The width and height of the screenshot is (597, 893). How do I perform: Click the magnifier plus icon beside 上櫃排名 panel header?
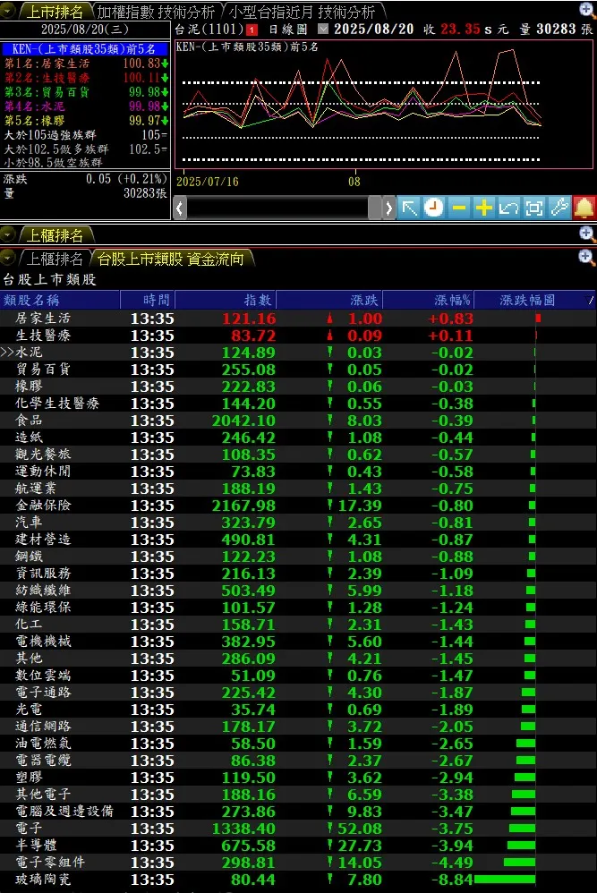(x=586, y=233)
